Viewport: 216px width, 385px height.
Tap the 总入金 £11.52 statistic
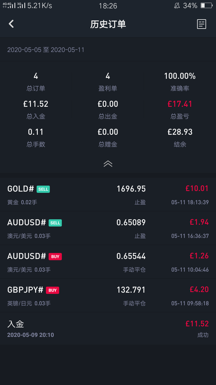[36, 104]
